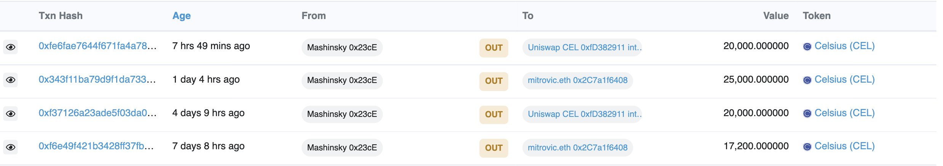This screenshot has width=943, height=166.
Task: Click eye icon for the 0xf6e49f421b transaction
Action: pyautogui.click(x=11, y=147)
